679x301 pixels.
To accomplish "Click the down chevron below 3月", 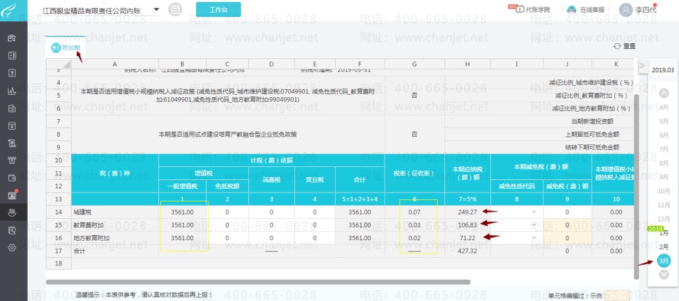I will click(x=663, y=274).
